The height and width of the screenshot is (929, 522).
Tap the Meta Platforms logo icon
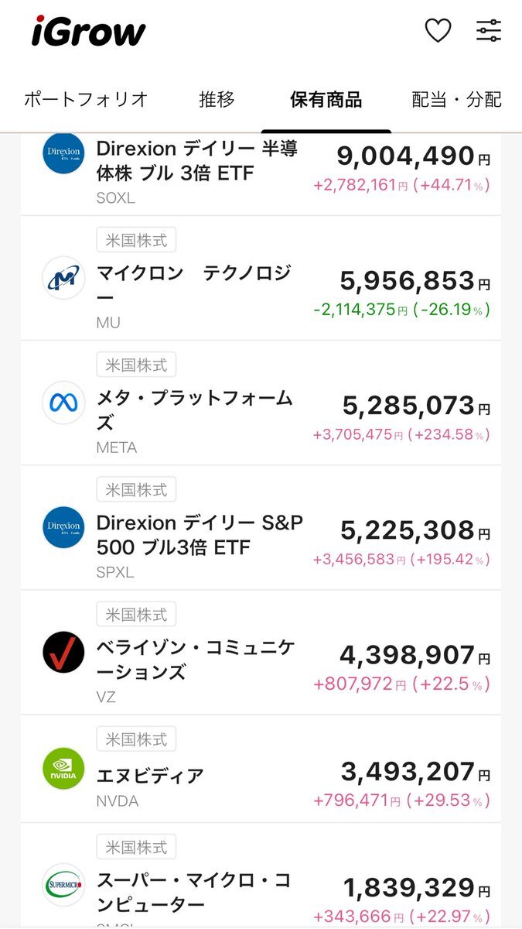(x=63, y=403)
